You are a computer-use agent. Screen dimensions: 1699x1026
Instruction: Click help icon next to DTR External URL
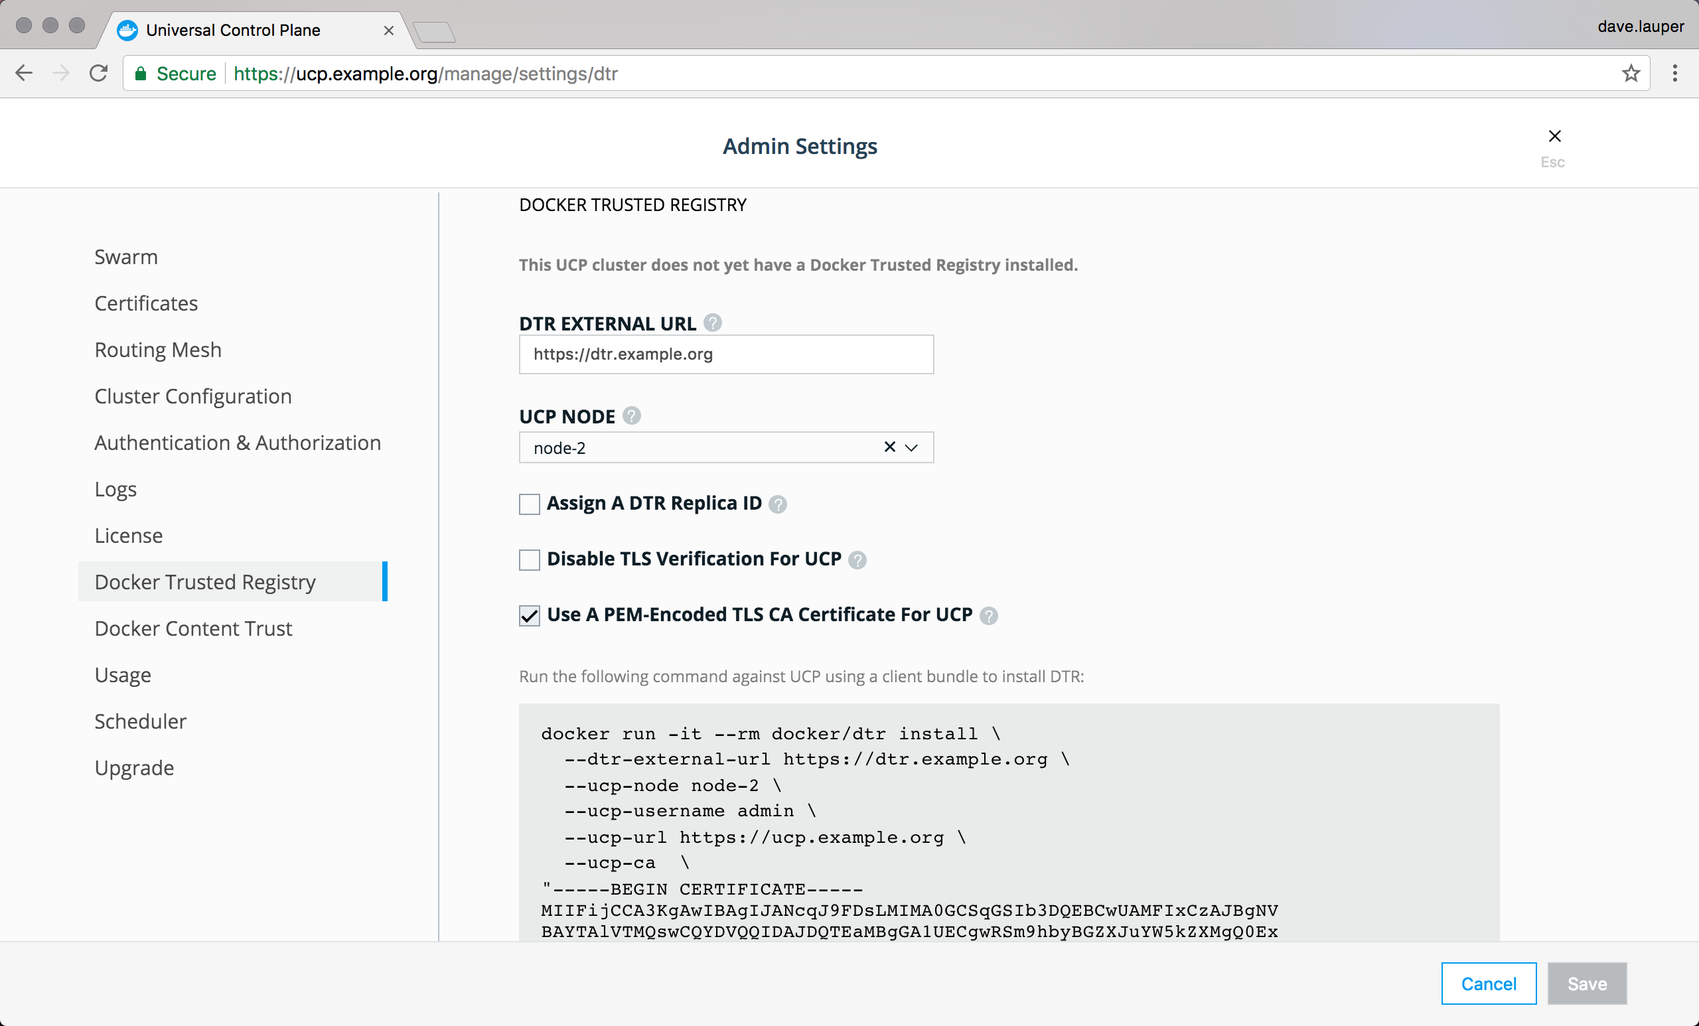(x=712, y=323)
